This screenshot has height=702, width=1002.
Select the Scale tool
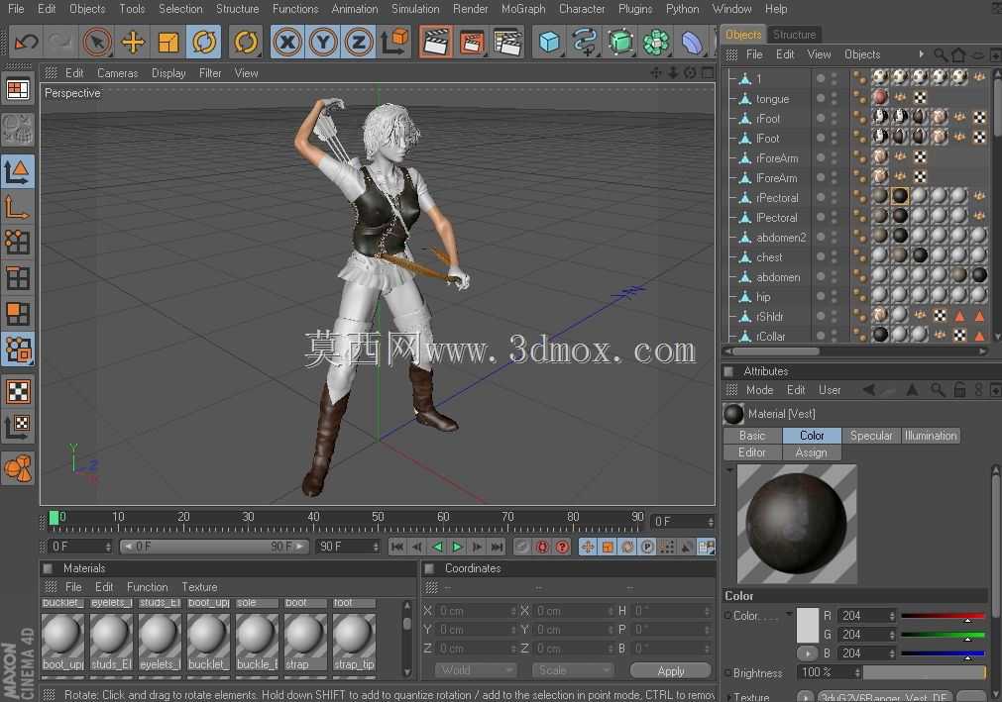[x=168, y=43]
